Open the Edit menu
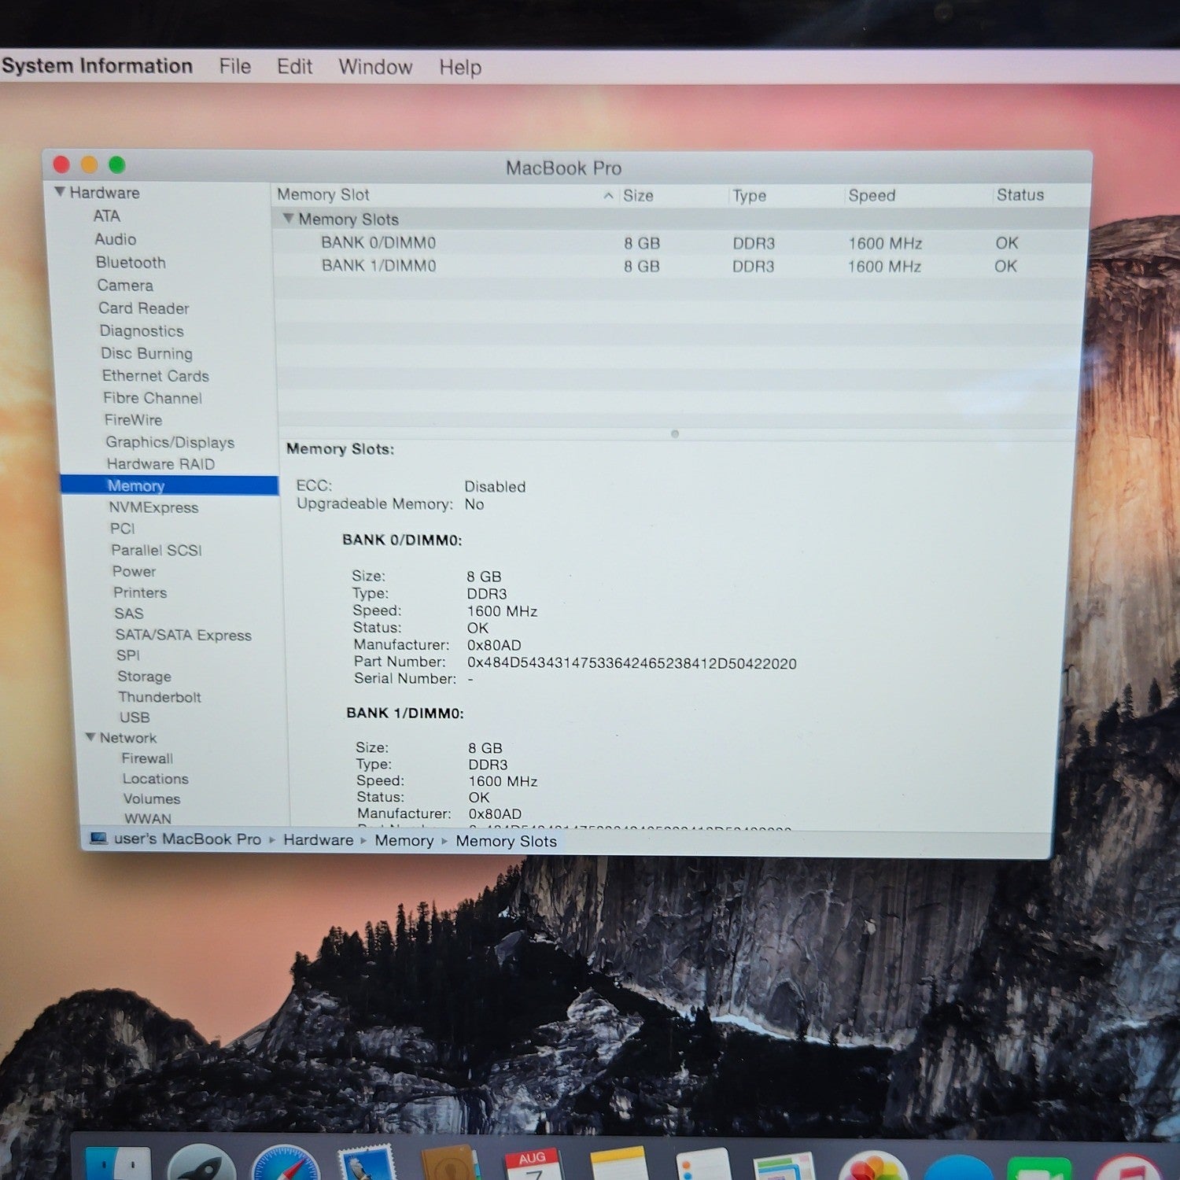The image size is (1180, 1180). coord(295,67)
